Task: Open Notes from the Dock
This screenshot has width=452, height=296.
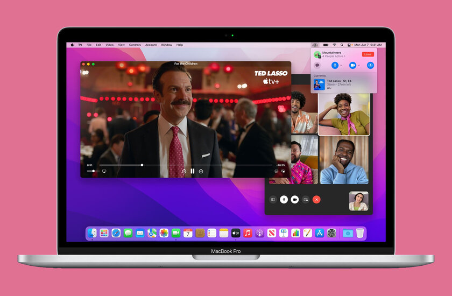Action: click(x=224, y=233)
